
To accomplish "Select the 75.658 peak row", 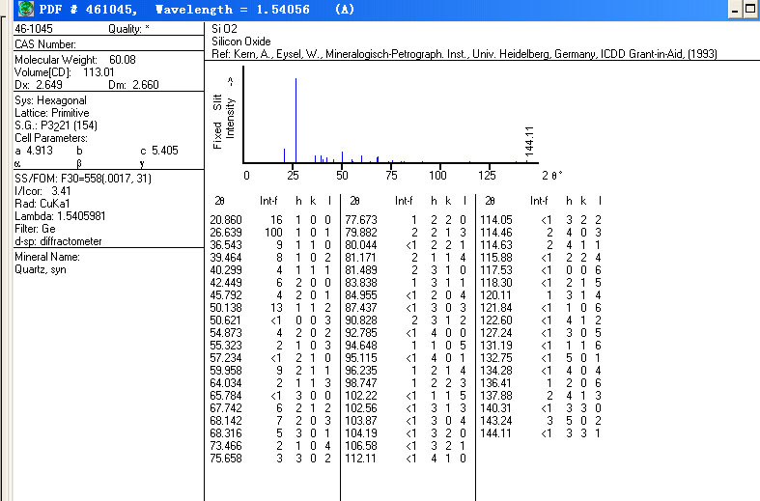I will pyautogui.click(x=271, y=459).
